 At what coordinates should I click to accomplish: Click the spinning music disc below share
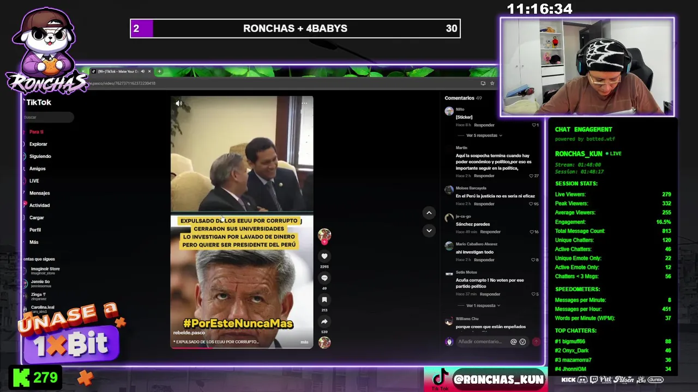pyautogui.click(x=324, y=342)
